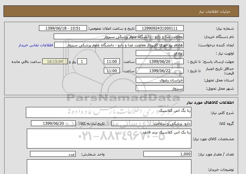Image resolution: width=246 pixels, height=174 pixels.
Task: Click the شماره نیاز label
Action: pyautogui.click(x=225, y=28)
